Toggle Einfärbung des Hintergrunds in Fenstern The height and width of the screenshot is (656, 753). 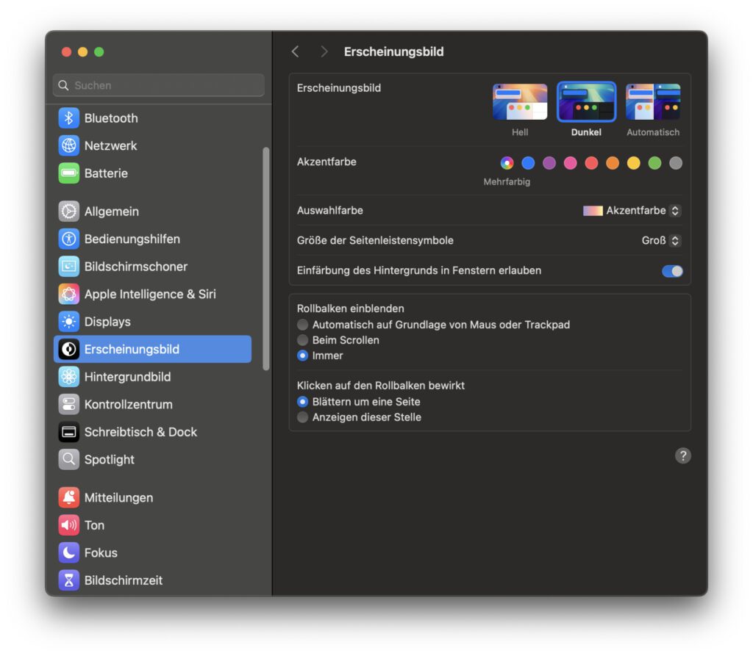[x=671, y=271]
